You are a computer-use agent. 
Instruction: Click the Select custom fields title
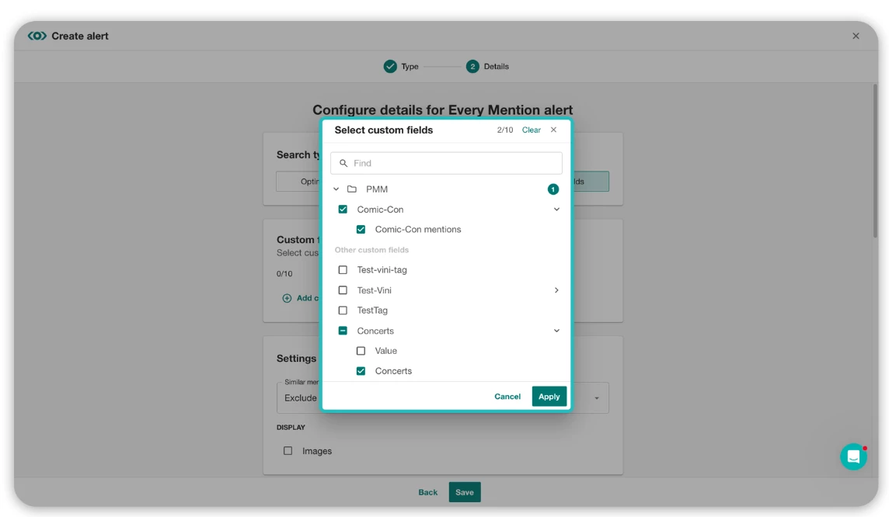[384, 130]
